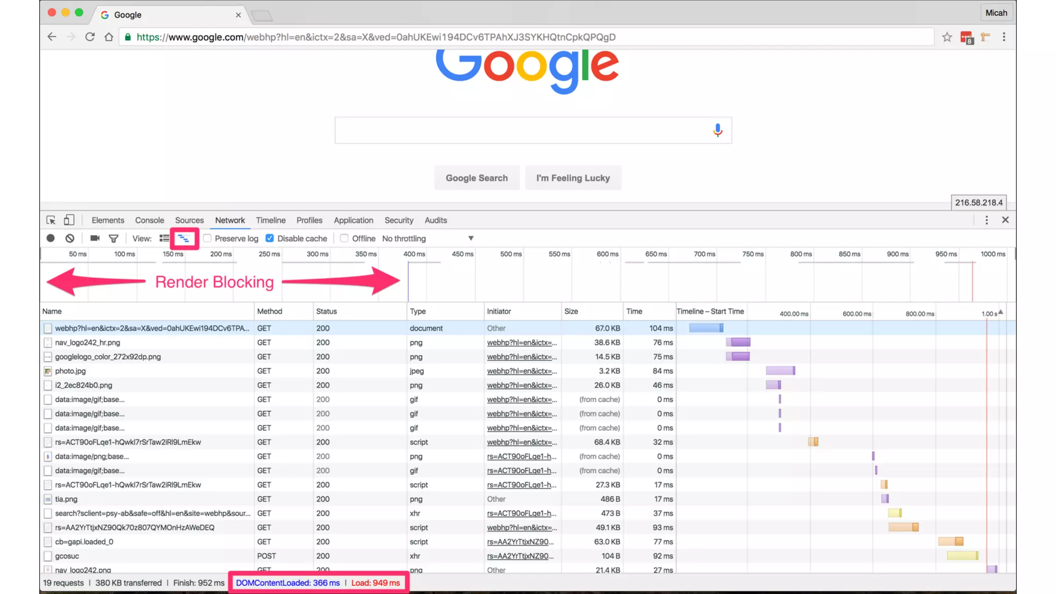Click the inspect element picker icon
The width and height of the screenshot is (1056, 594).
pyautogui.click(x=51, y=220)
